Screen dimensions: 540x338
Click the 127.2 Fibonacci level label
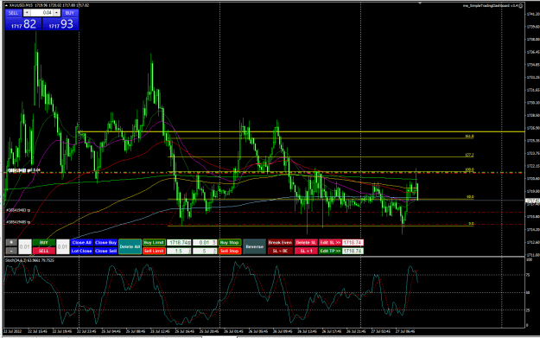(x=469, y=155)
